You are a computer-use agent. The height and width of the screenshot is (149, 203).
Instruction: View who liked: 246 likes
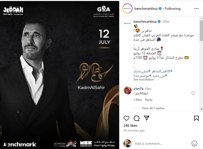tap(130, 125)
